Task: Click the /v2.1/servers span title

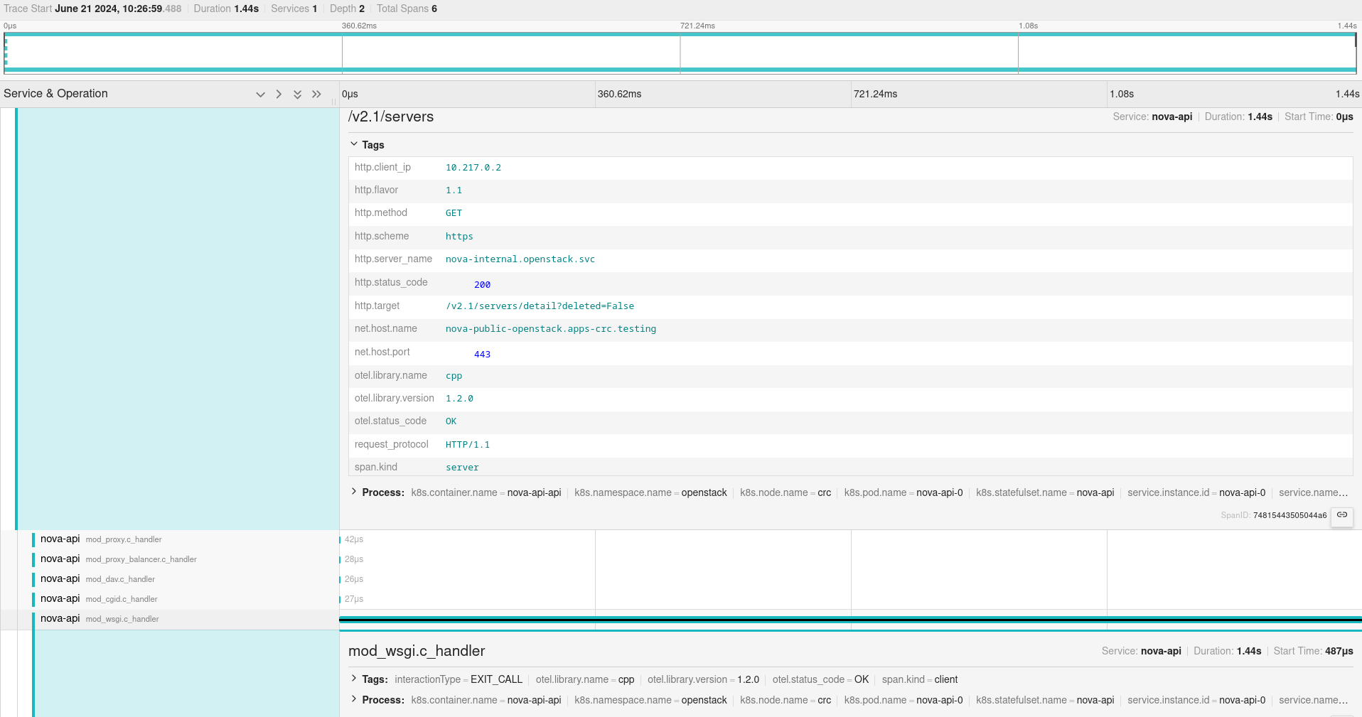Action: [x=391, y=117]
